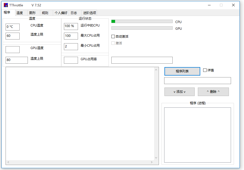This screenshot has width=244, height=170.
Task: Click the TThrottle app icon in title bar
Action: pos(6,5)
